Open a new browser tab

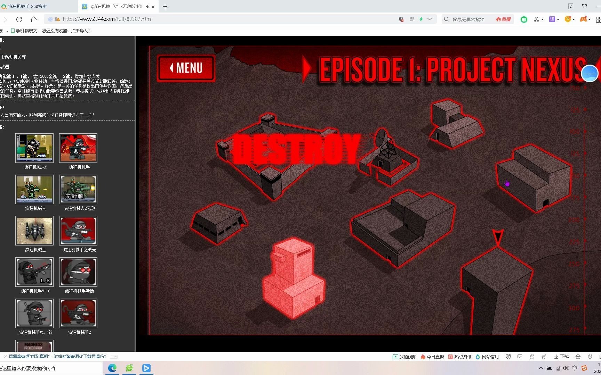(x=165, y=7)
